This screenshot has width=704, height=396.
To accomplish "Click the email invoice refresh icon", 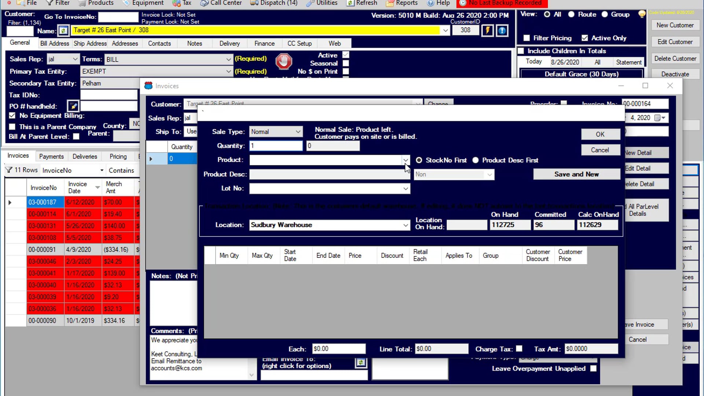I will click(x=361, y=363).
